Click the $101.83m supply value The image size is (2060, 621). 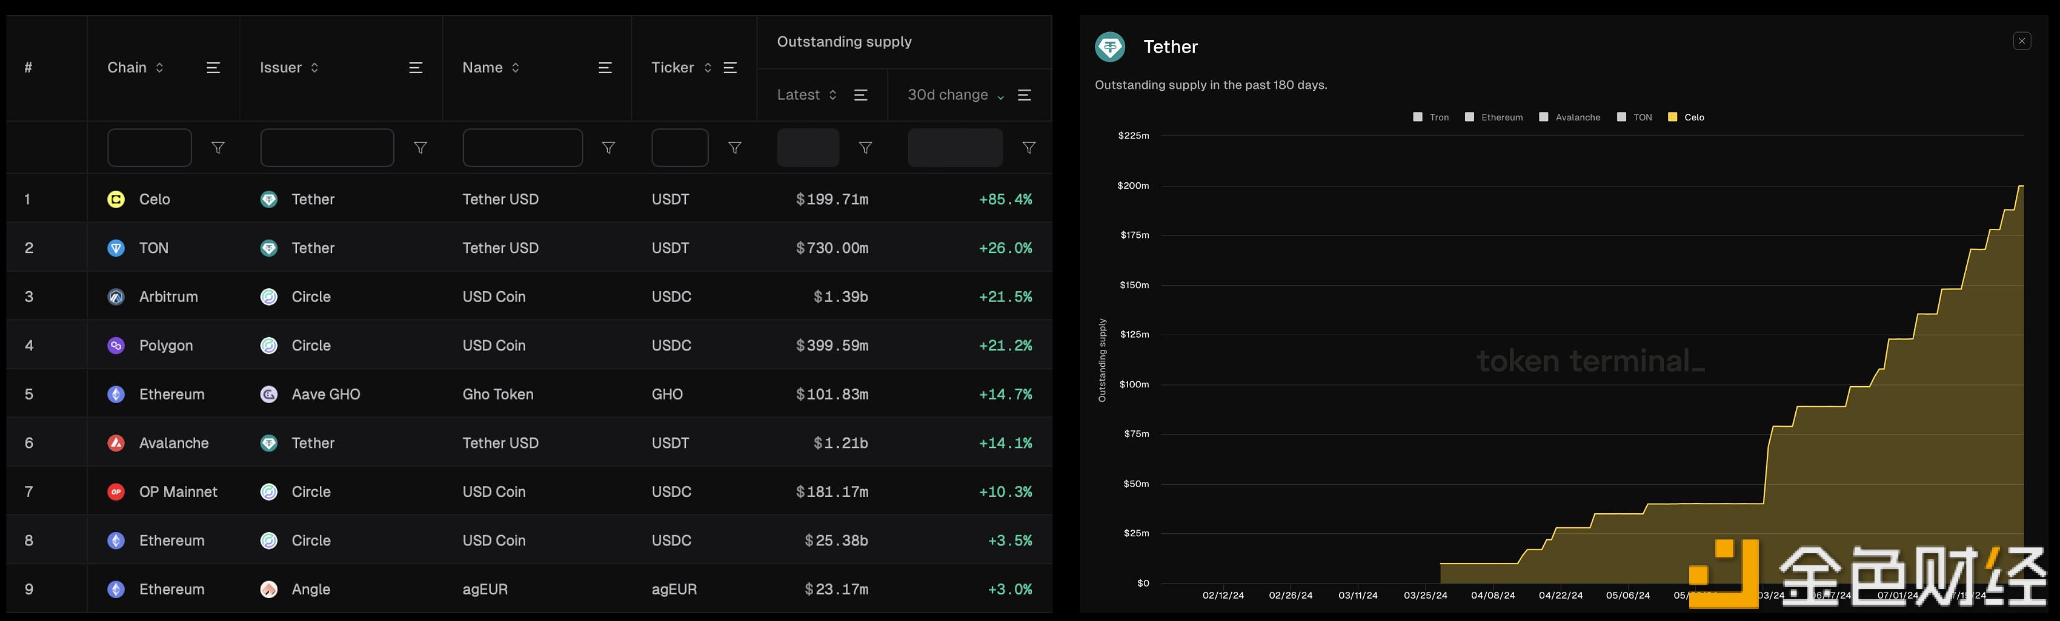tap(832, 394)
